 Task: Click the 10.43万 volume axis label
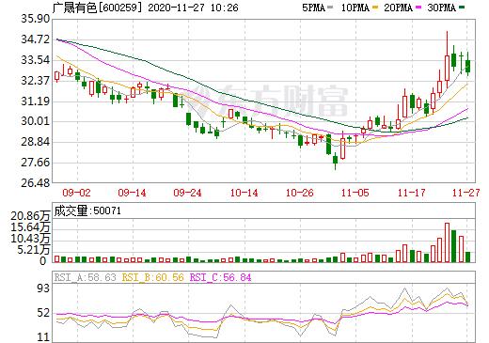(30, 239)
